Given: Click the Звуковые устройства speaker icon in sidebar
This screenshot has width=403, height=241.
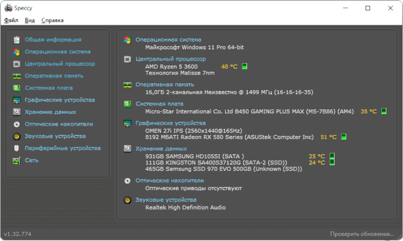Looking at the screenshot, I should (x=17, y=137).
